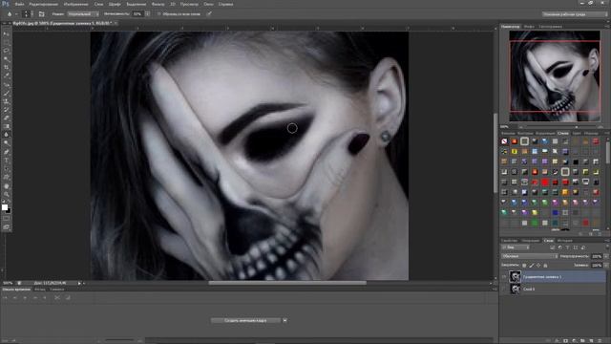Toggle pen pressure for strength

(209, 14)
